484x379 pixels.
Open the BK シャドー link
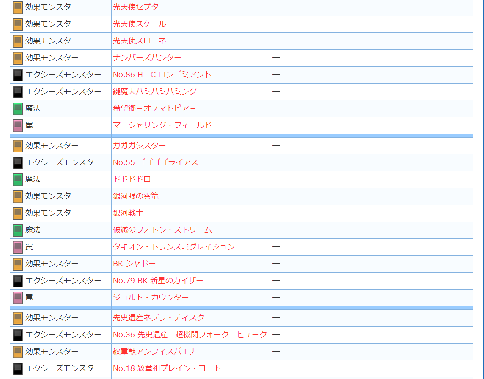pyautogui.click(x=134, y=263)
